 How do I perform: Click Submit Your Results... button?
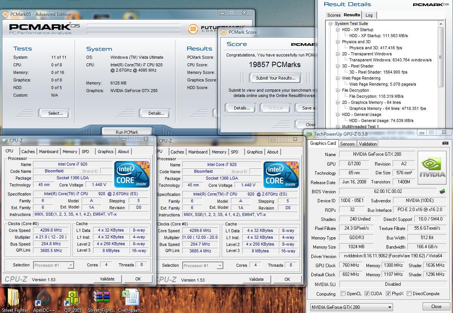[x=275, y=78]
